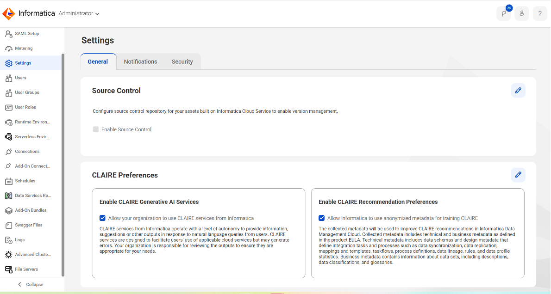Click the Add-On Connectors sidebar icon
The image size is (551, 294).
coord(8,166)
